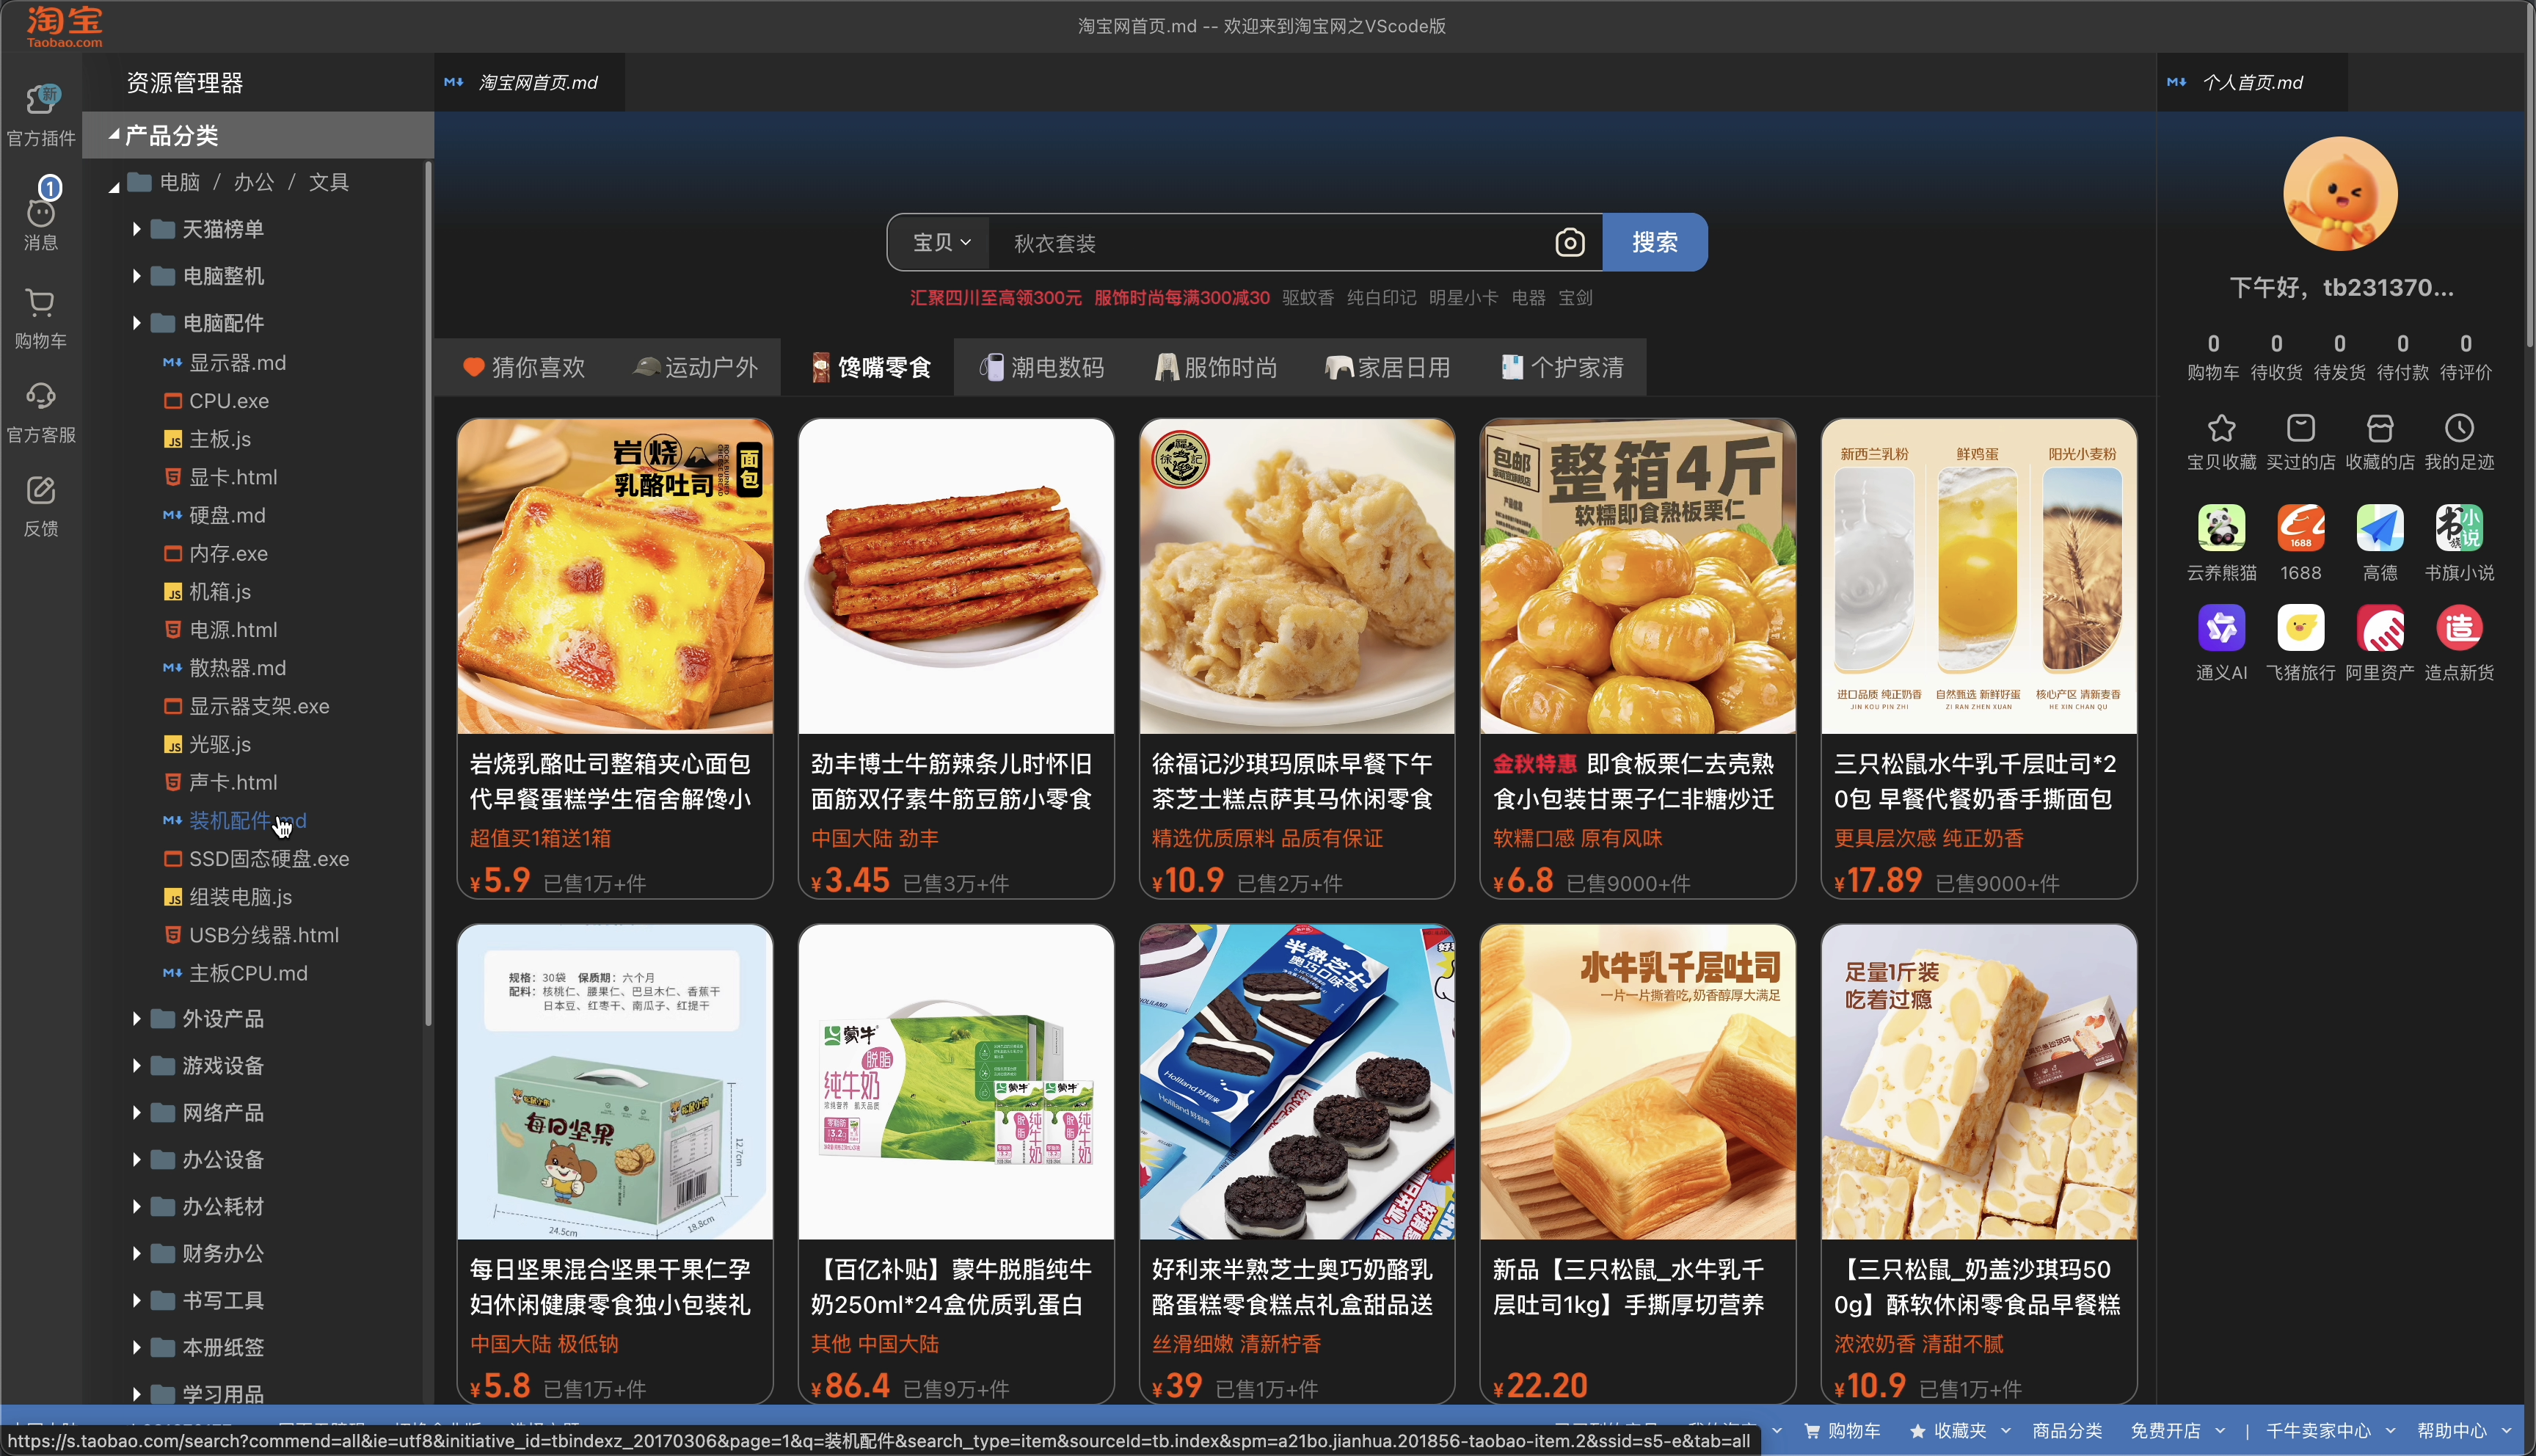Expand the 游戏设备 folder
This screenshot has height=1456, width=2536.
[x=136, y=1066]
